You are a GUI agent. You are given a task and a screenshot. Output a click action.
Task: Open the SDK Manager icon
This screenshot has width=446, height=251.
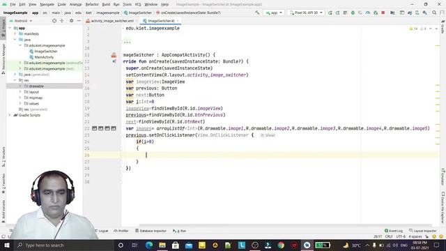click(424, 13)
